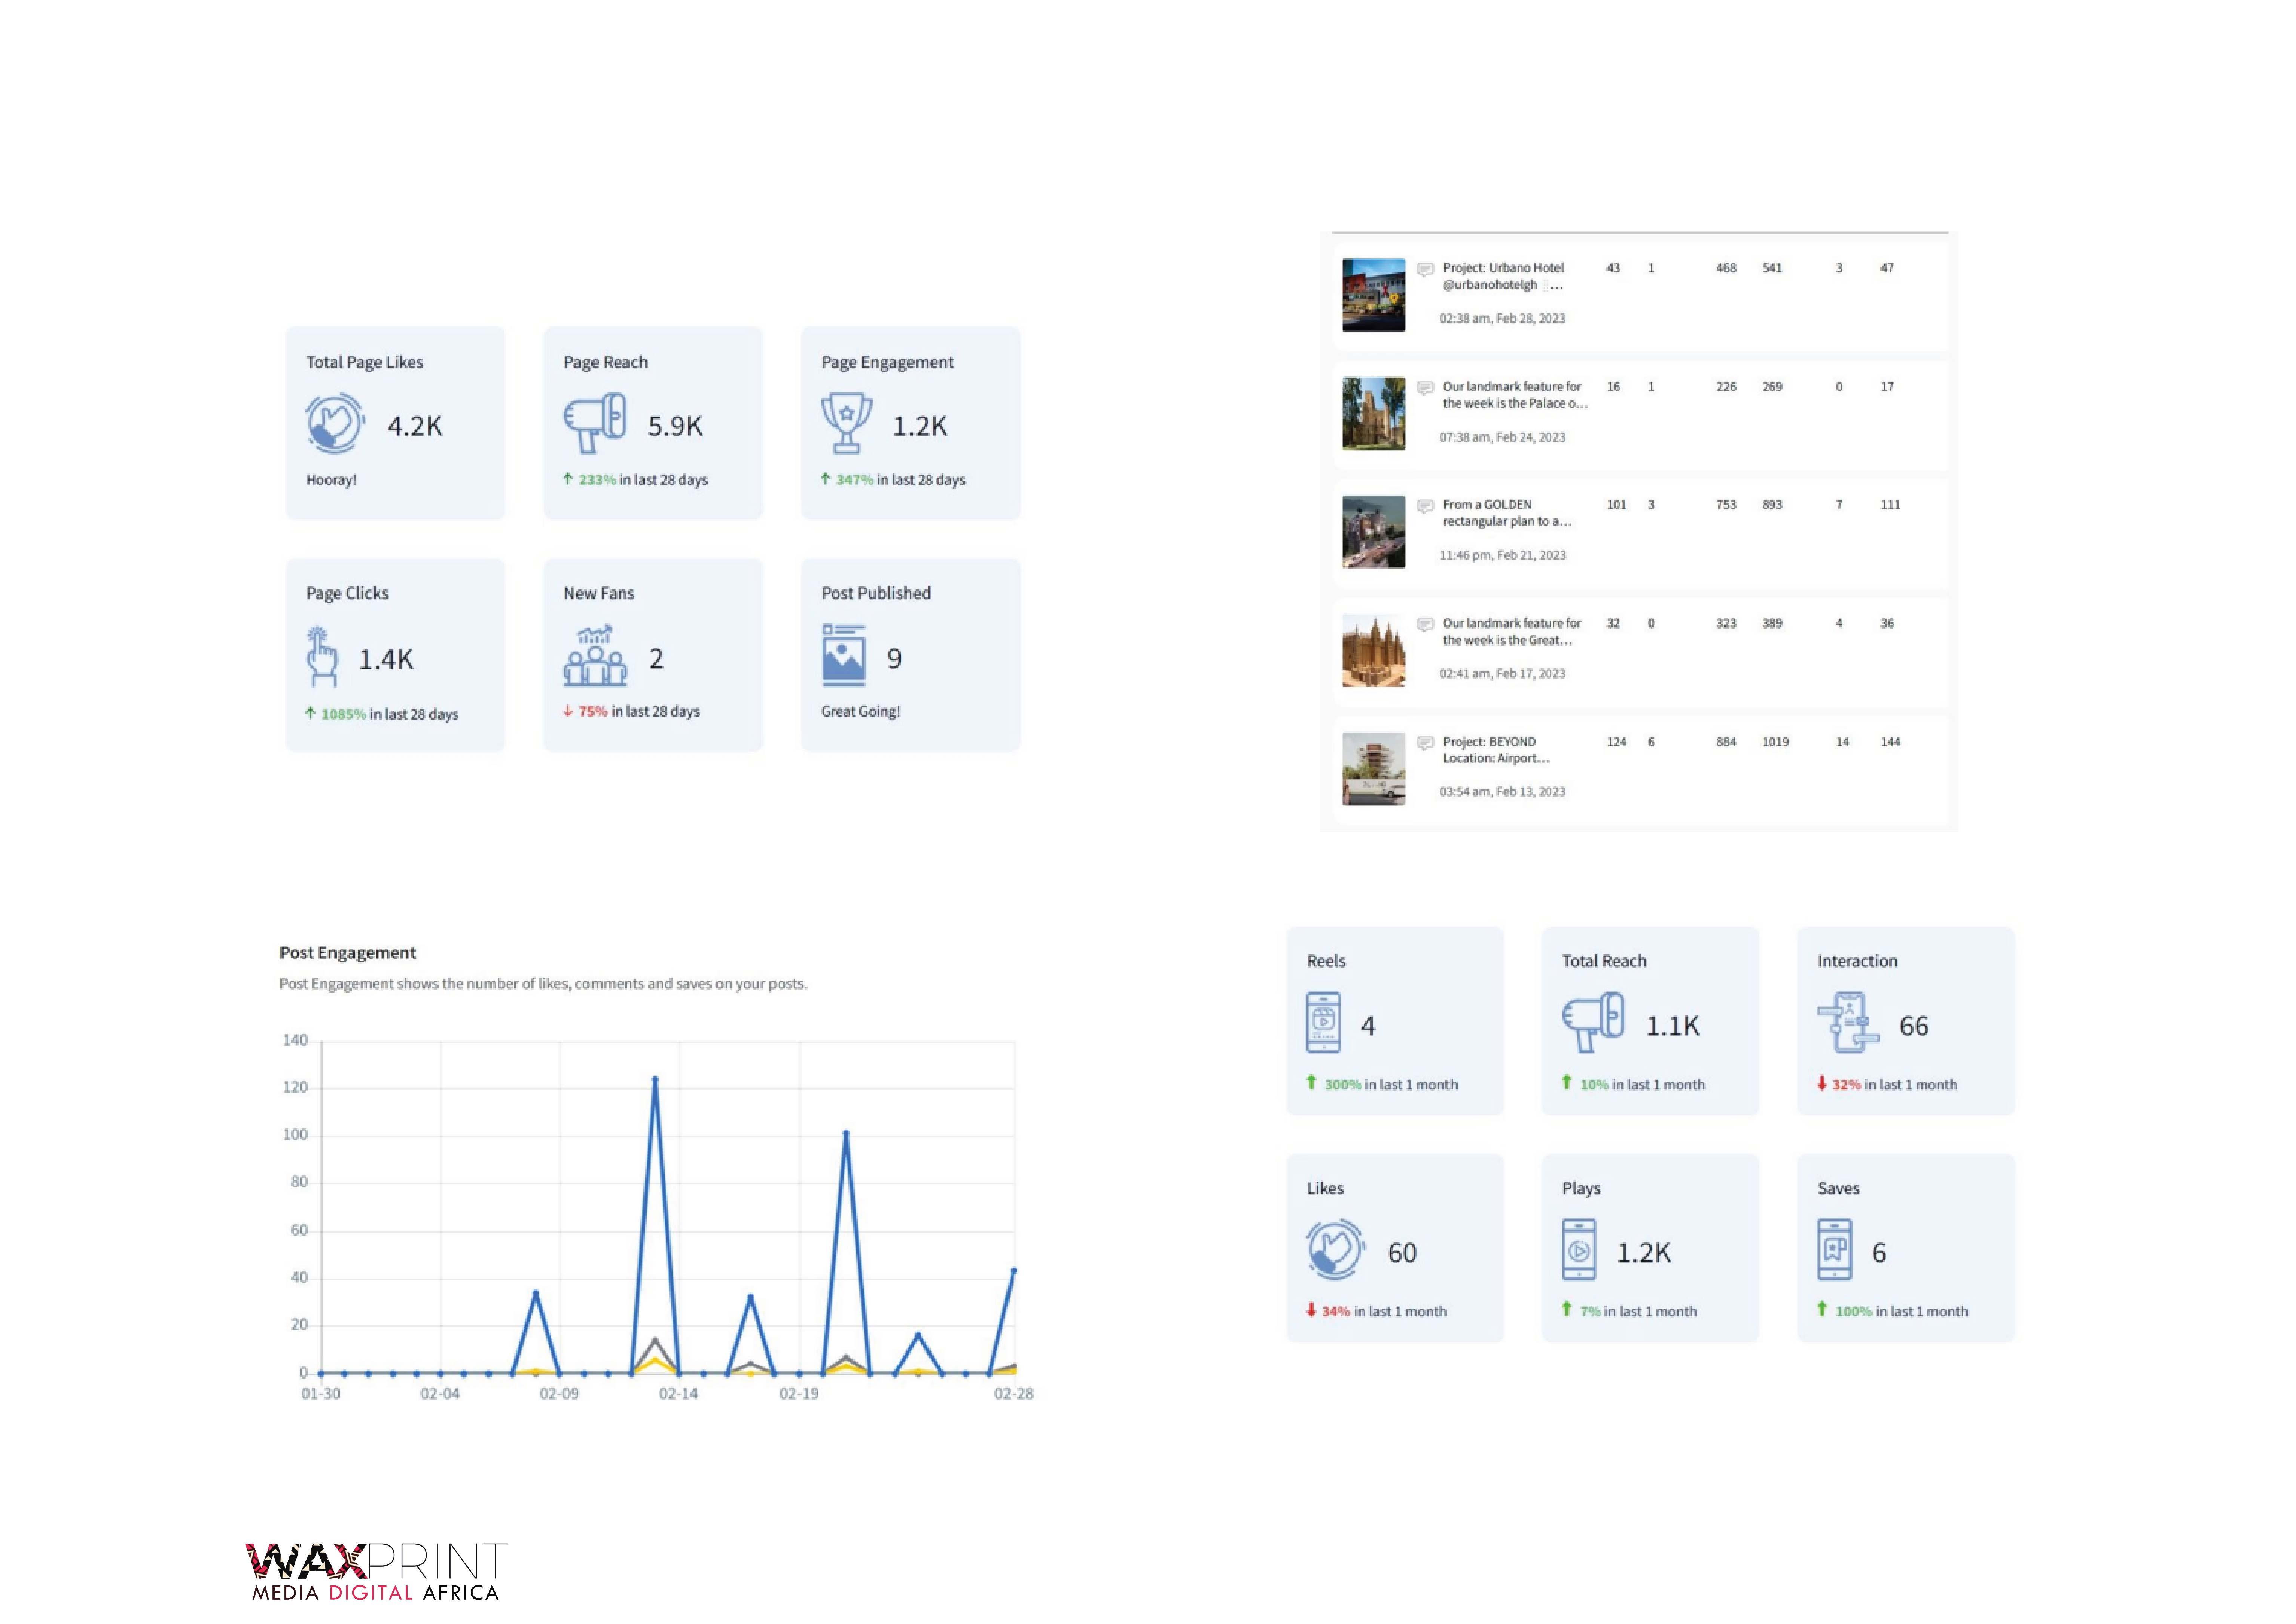Open the Urbano Hotel post thumbnail

(x=1373, y=295)
